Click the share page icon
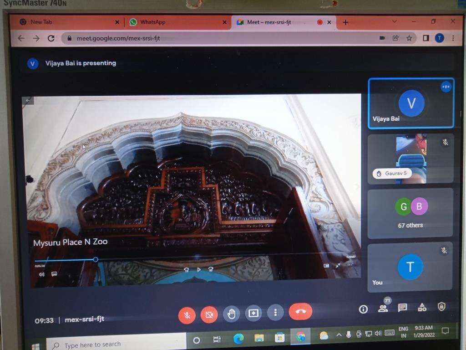 click(395, 38)
